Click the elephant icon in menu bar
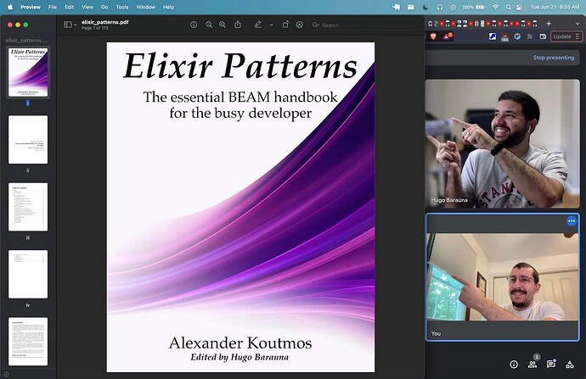Image resolution: width=586 pixels, height=379 pixels. point(397,7)
